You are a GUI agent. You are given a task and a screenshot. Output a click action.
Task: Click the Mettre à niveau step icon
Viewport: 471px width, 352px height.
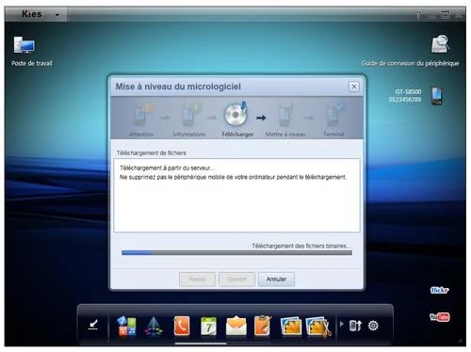click(285, 115)
